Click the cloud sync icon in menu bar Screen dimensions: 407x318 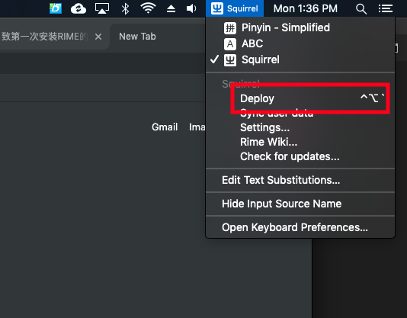pyautogui.click(x=79, y=8)
